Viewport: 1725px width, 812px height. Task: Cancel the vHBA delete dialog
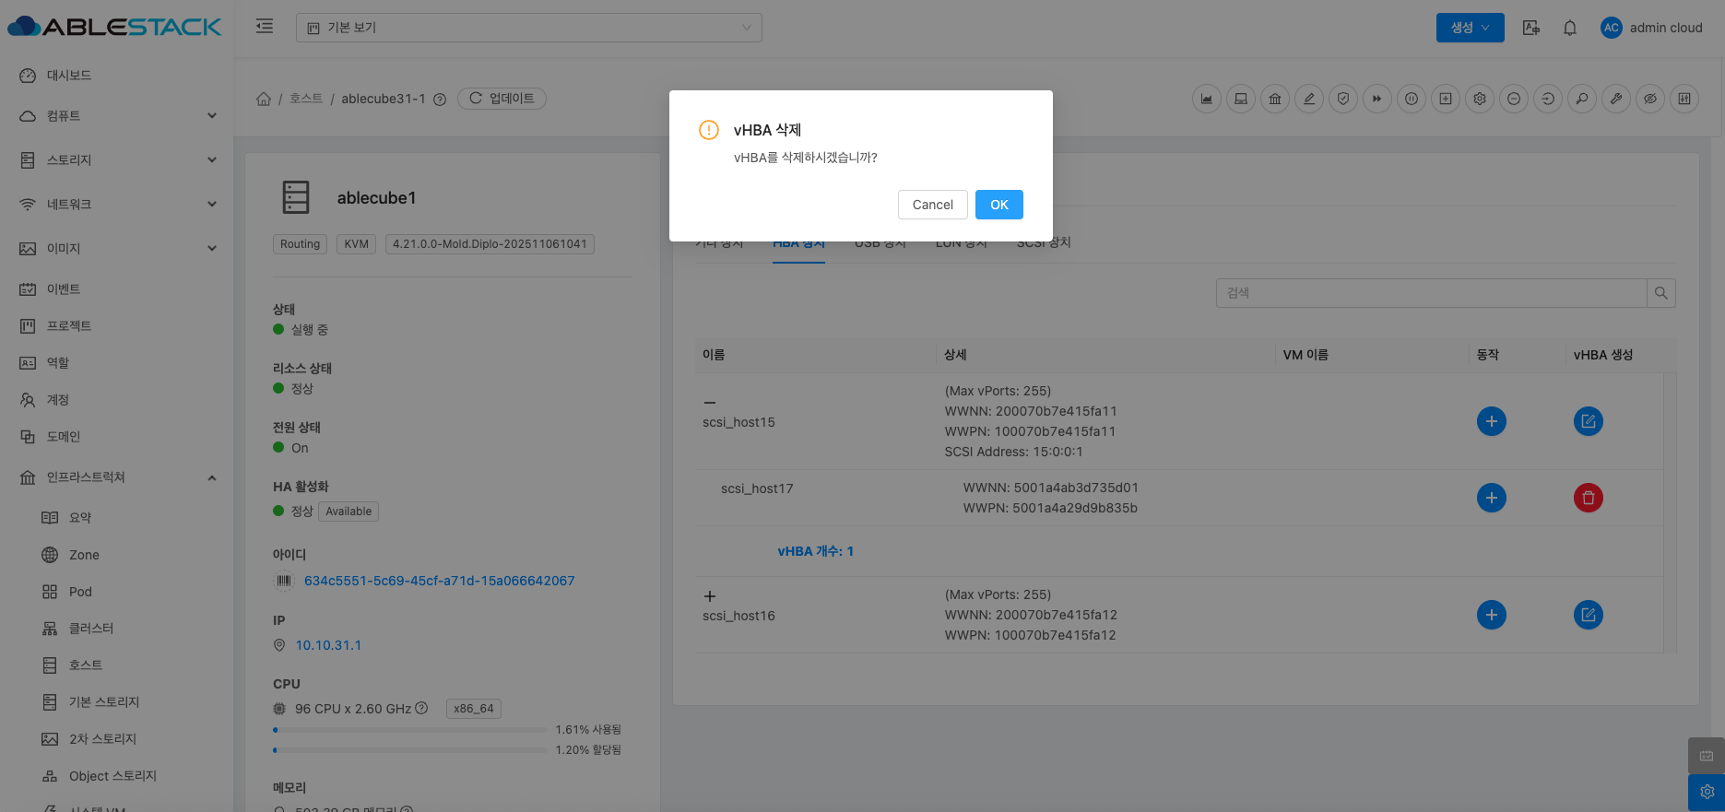click(x=932, y=205)
